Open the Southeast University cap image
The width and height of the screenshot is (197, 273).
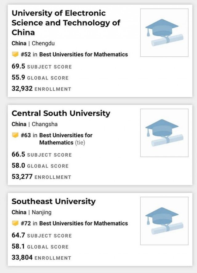[x=164, y=221]
